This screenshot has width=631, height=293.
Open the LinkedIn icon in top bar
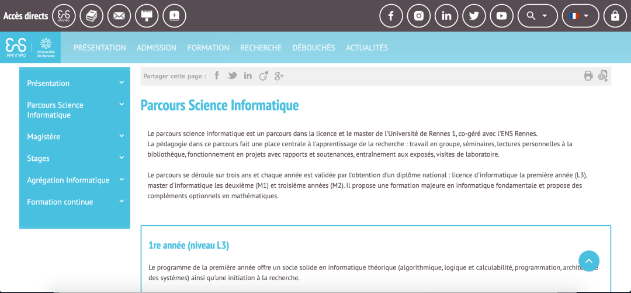point(446,16)
